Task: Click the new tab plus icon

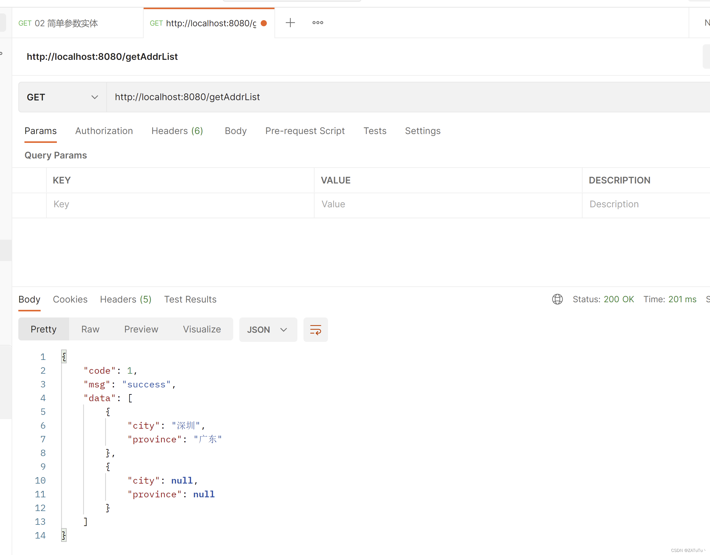Action: tap(290, 23)
